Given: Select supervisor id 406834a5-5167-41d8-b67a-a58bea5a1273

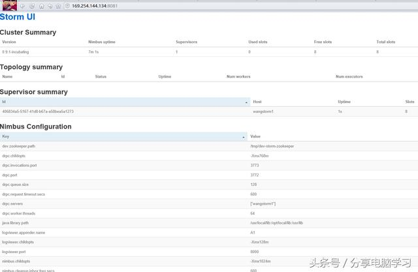Looking at the screenshot, I should 38,112.
